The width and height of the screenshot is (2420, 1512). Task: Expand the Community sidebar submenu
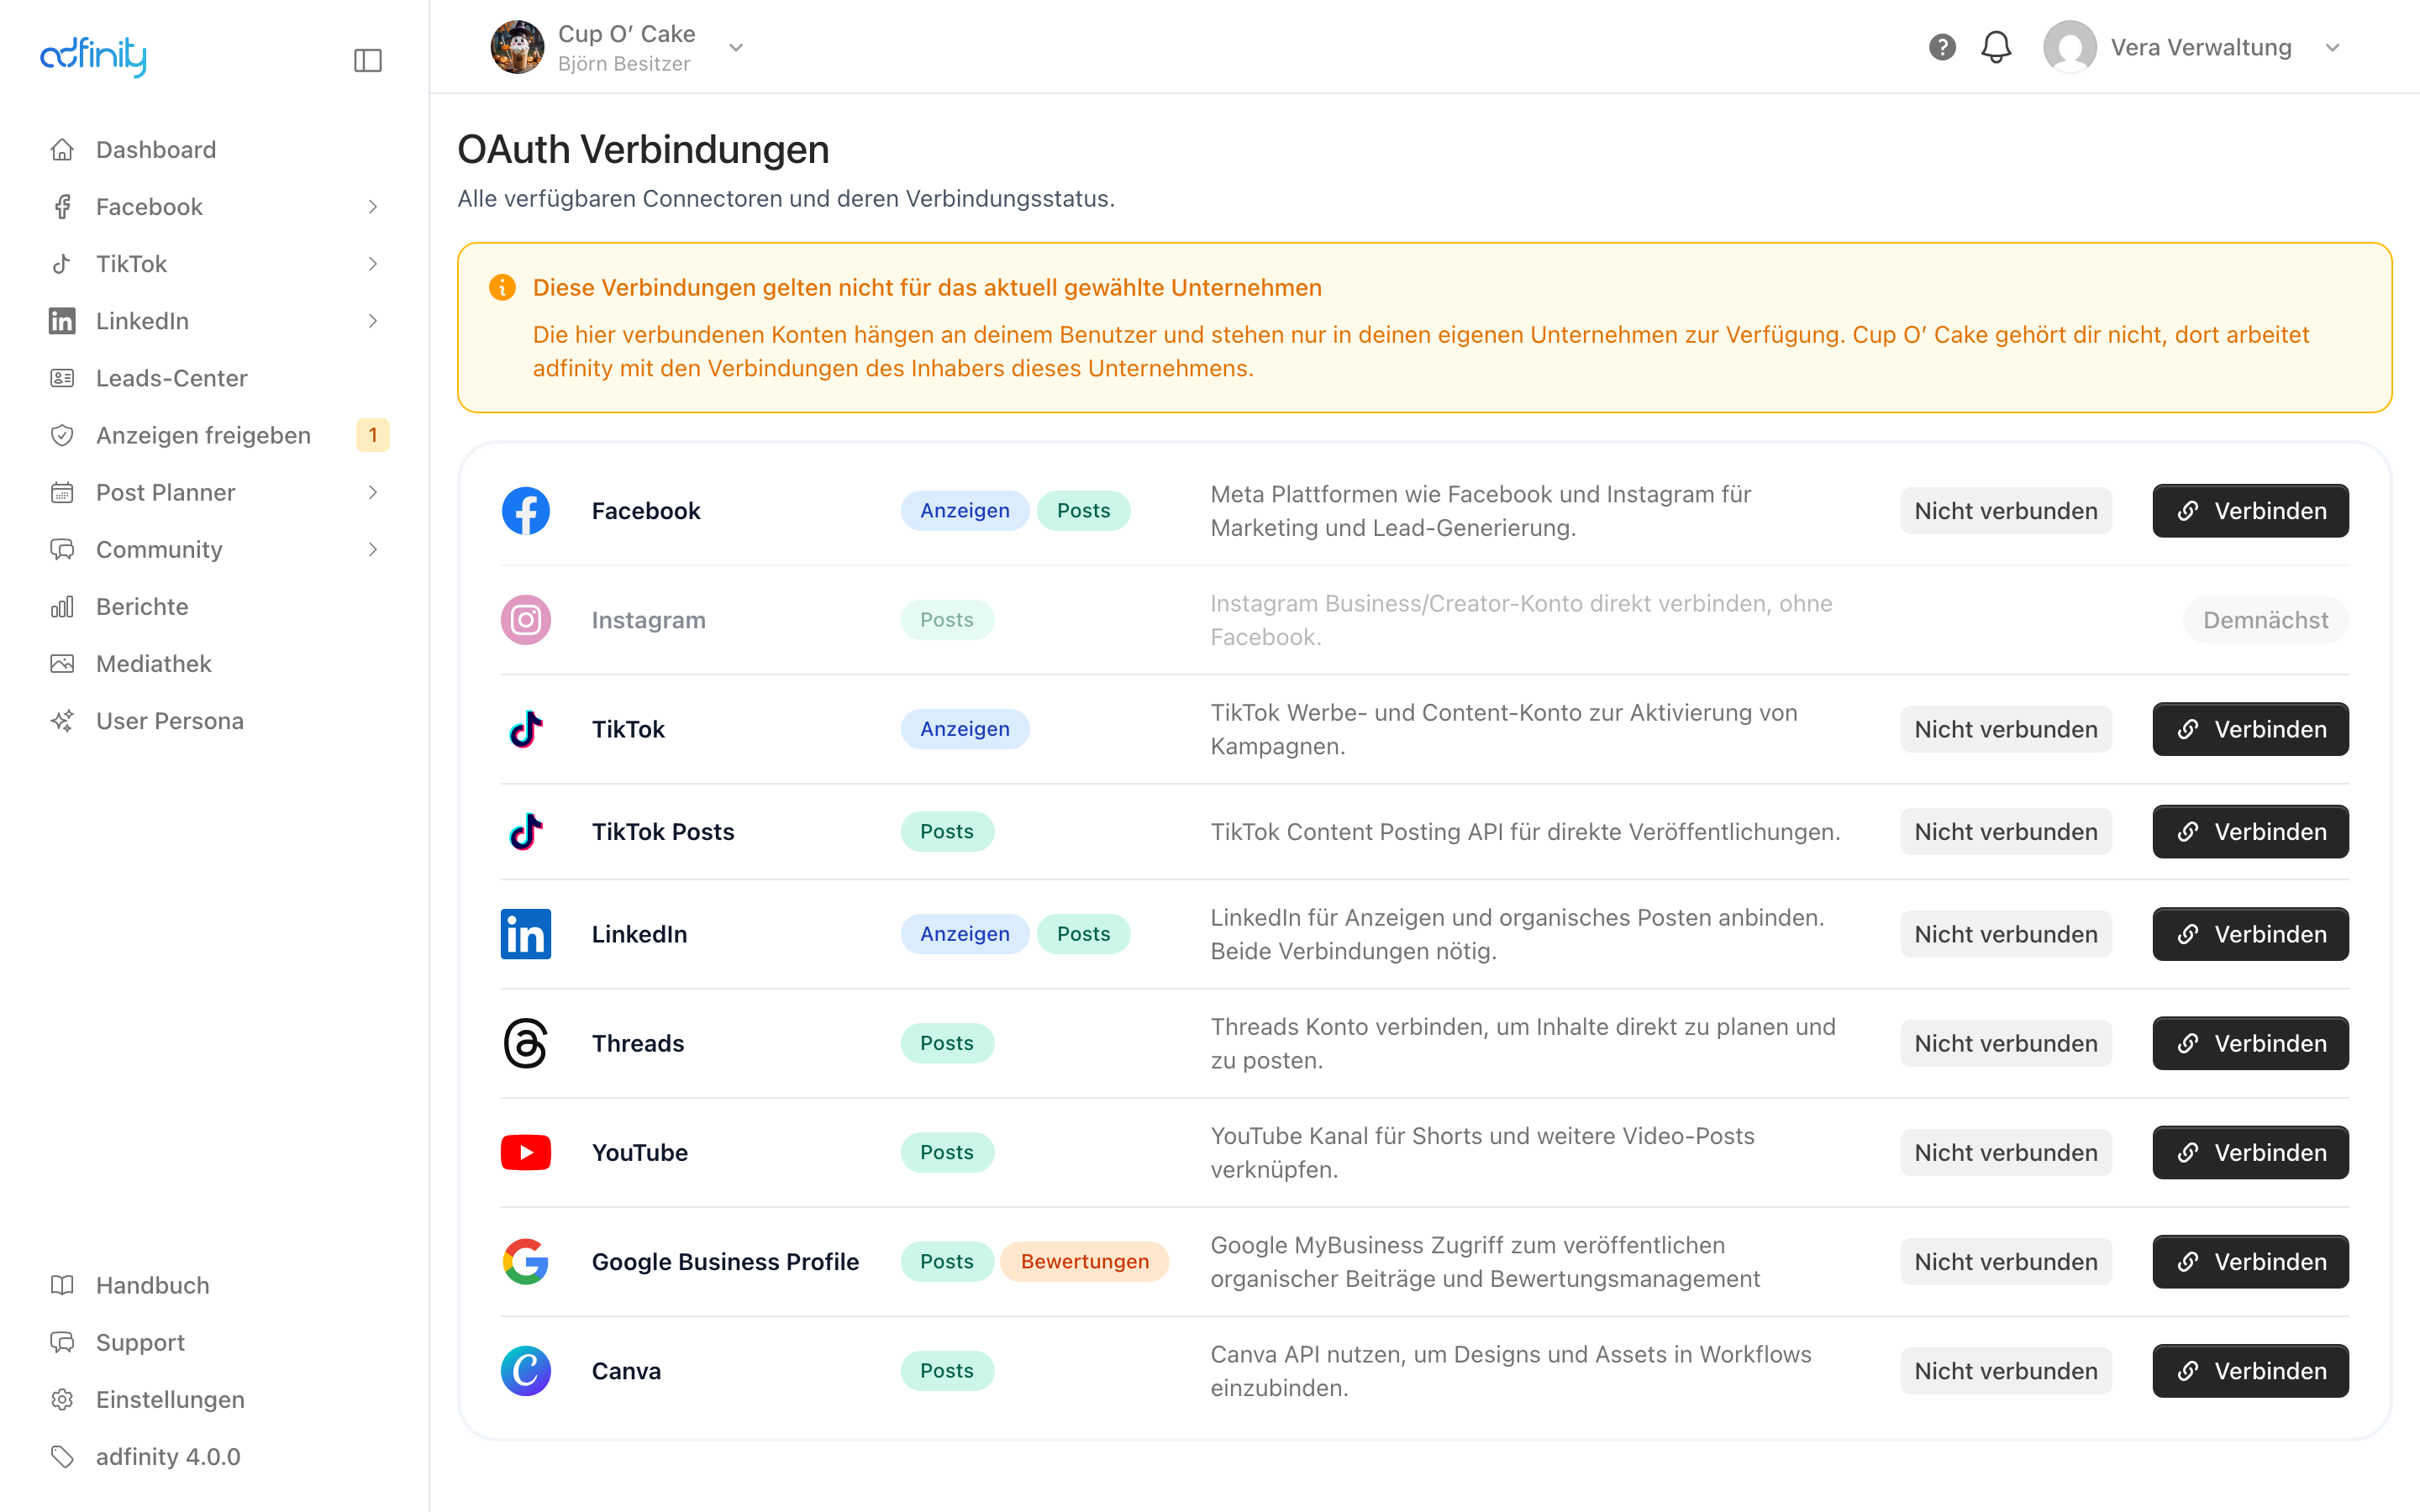373,549
